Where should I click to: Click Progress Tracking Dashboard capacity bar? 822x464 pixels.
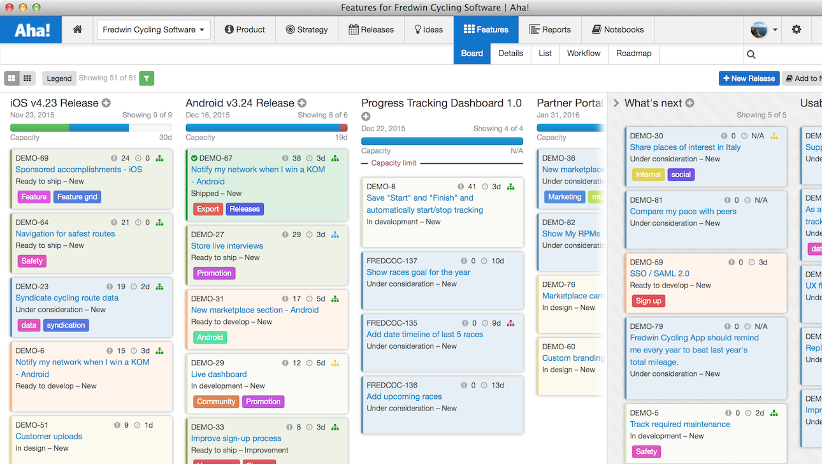(x=442, y=141)
